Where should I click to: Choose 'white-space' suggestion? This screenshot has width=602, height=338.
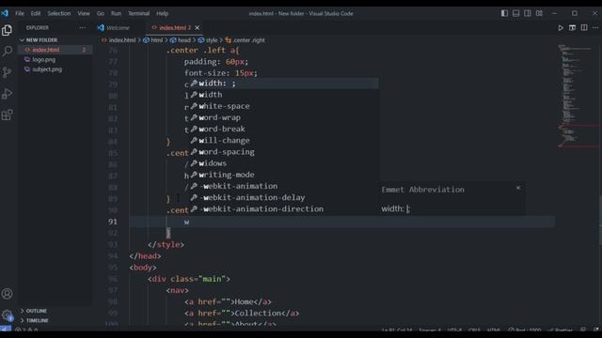point(284,106)
